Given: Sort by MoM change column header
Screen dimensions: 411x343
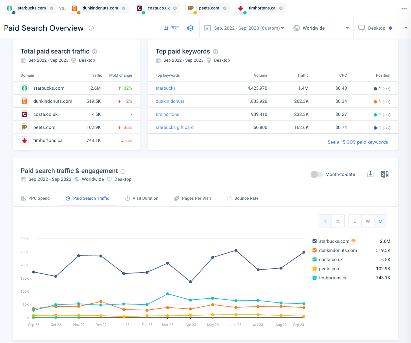Looking at the screenshot, I should (121, 75).
